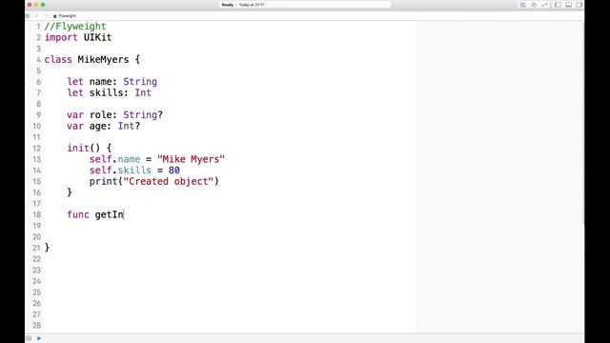Screen dimensions: 610x343
Task: Go back with the left chevron
Action: [x=37, y=16]
